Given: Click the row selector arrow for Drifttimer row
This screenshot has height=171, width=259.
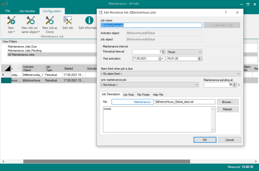Looking at the screenshot, I should (x=4, y=75).
